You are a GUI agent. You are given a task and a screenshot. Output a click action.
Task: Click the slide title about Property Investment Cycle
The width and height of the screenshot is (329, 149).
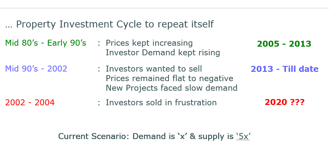109,25
